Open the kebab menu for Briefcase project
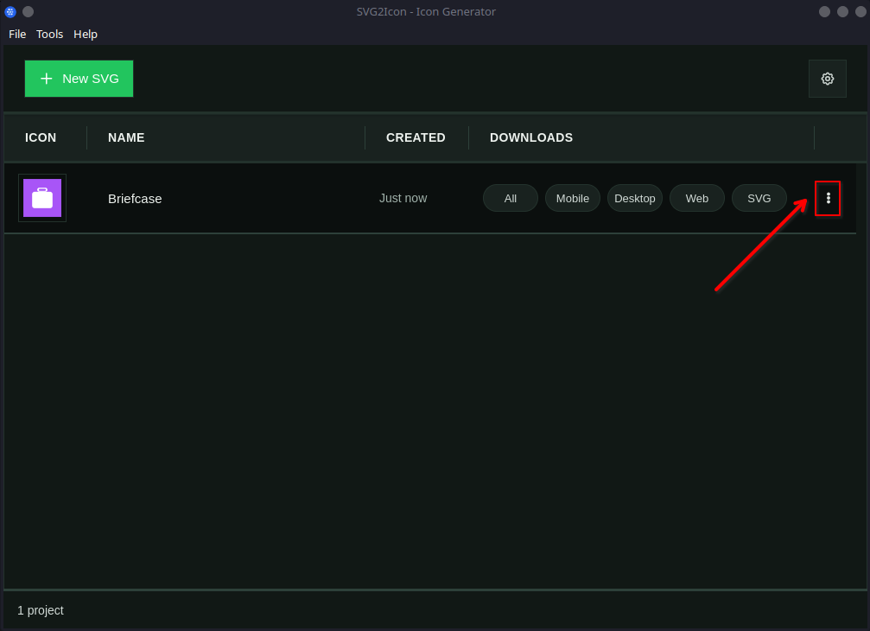870x631 pixels. click(828, 198)
